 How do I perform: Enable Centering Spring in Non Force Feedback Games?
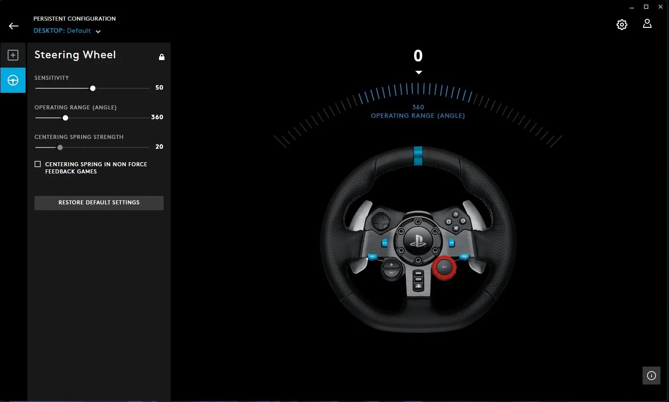tap(38, 164)
